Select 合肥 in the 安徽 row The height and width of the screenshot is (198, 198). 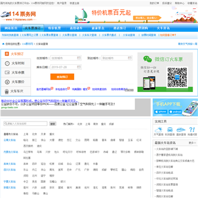coord(43,188)
